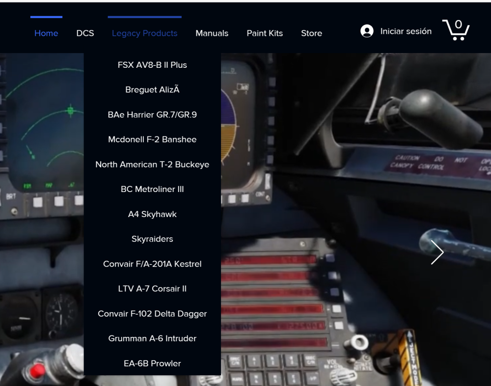Select FSX AV8-B II Plus
Image resolution: width=491 pixels, height=386 pixels.
tap(152, 65)
